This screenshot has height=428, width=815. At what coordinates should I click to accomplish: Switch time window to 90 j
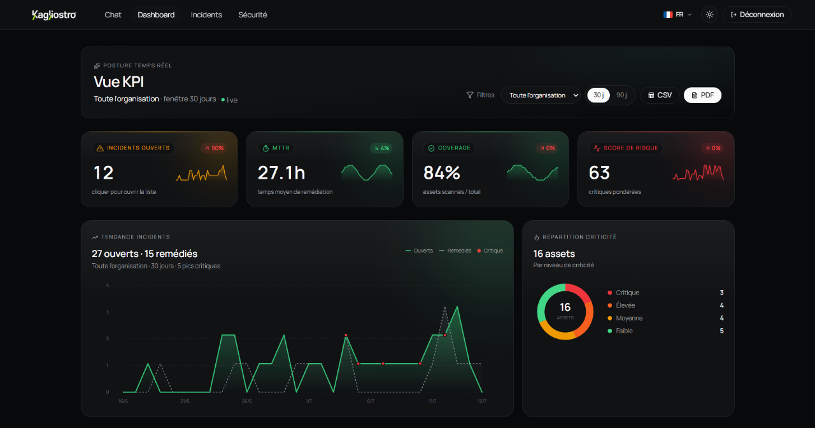coord(621,95)
